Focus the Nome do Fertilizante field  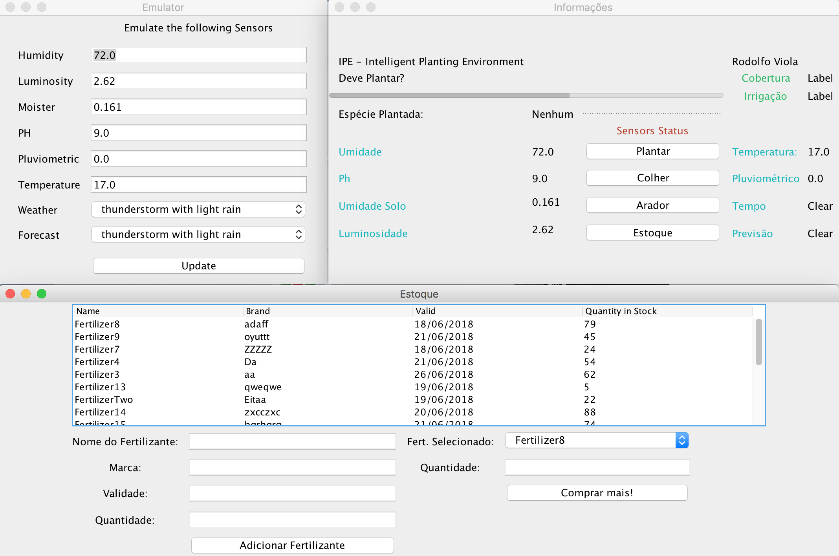tap(293, 441)
